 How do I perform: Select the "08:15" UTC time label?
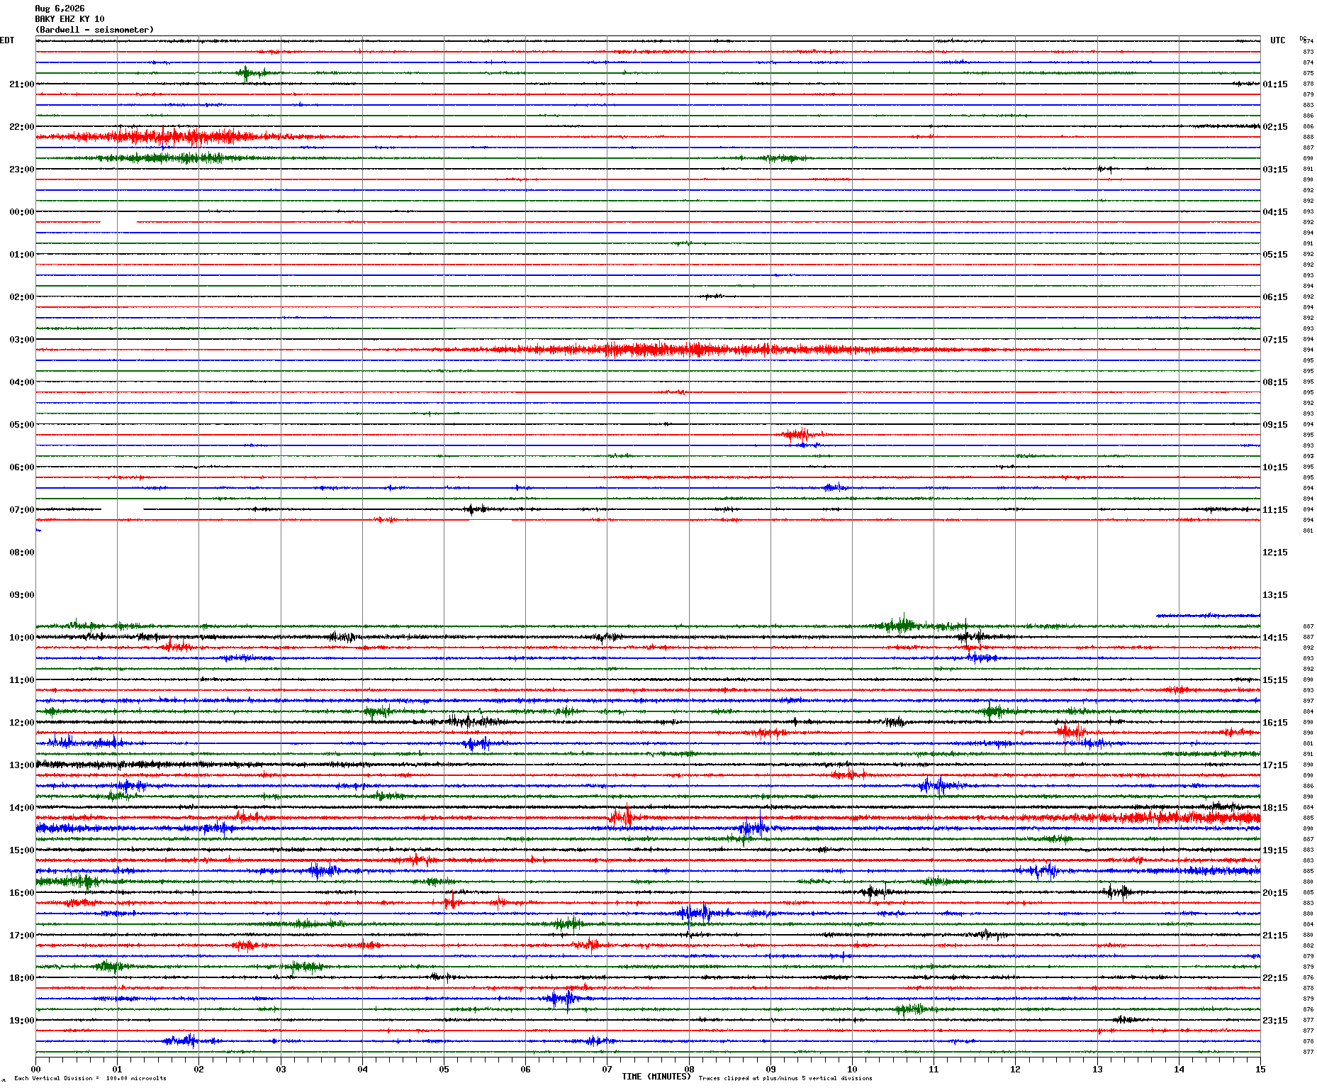tap(1275, 382)
